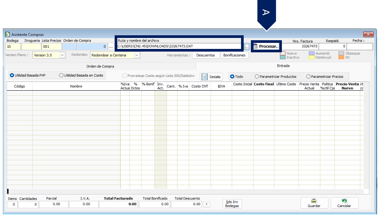Click the I.V.A. total field
This screenshot has height=215, width=378.
click(84, 204)
